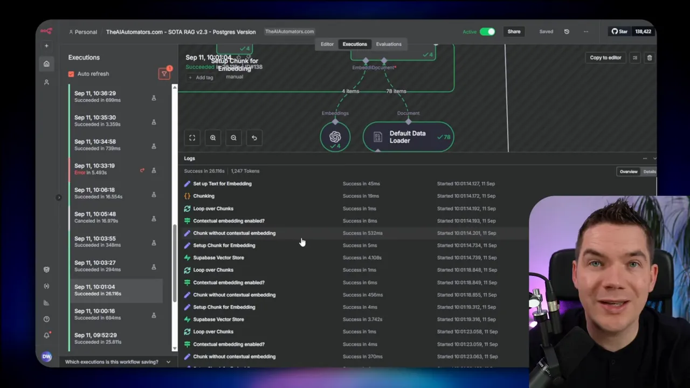This screenshot has height=388, width=690.
Task: Click the executions list scrollbar
Action: [174, 264]
